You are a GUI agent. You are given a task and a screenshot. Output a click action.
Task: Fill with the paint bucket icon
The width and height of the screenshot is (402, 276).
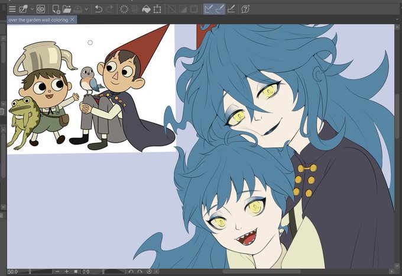click(x=146, y=9)
